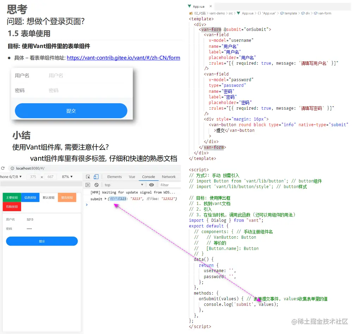Click the red 危险按钮 button

click(x=12, y=206)
